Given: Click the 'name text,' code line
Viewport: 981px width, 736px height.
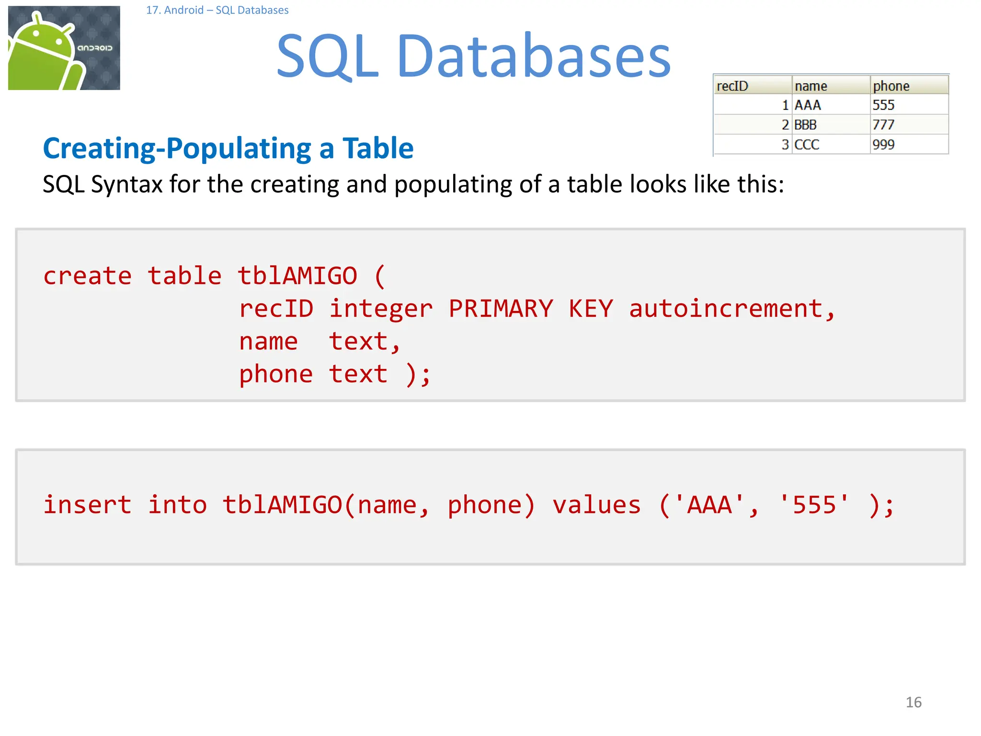Looking at the screenshot, I should point(319,342).
